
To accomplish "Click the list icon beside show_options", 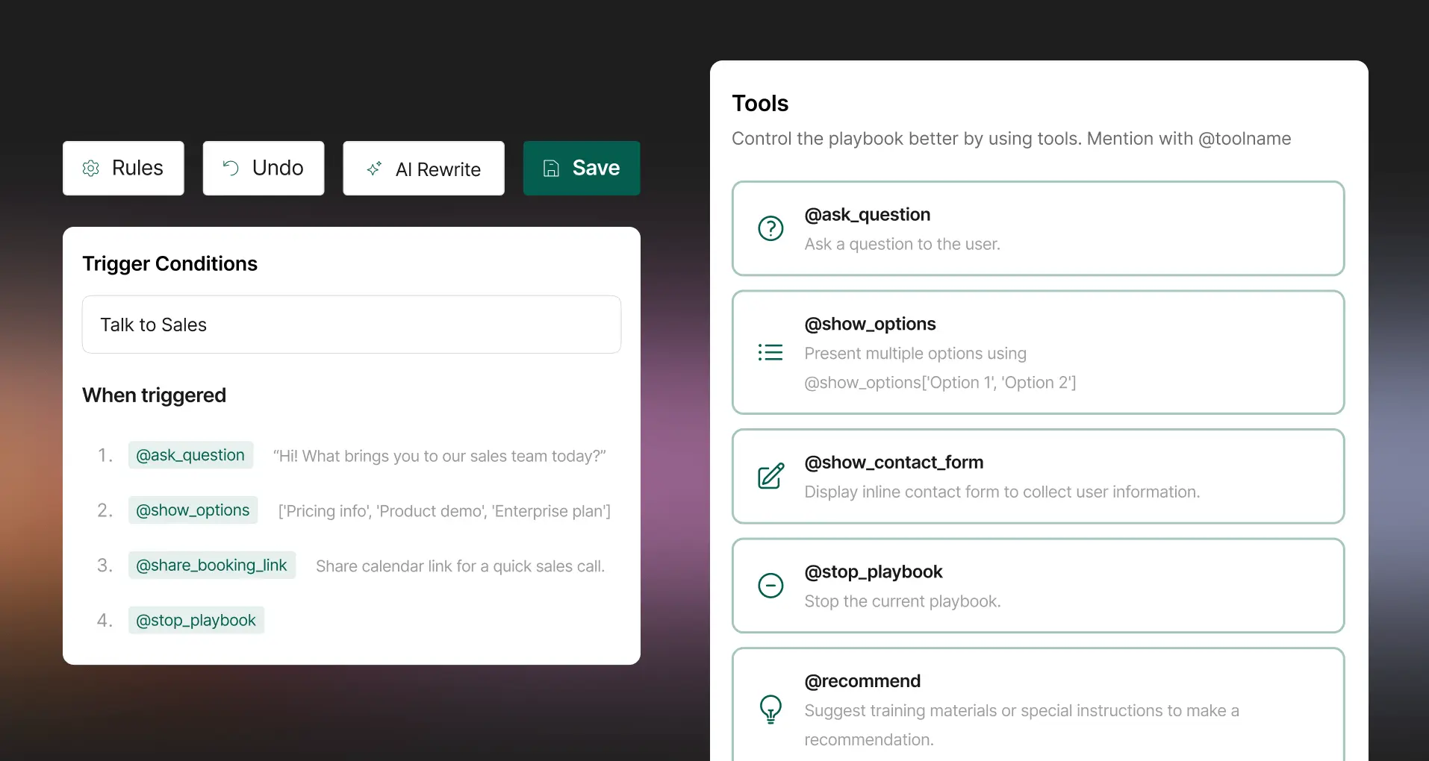I will point(770,352).
